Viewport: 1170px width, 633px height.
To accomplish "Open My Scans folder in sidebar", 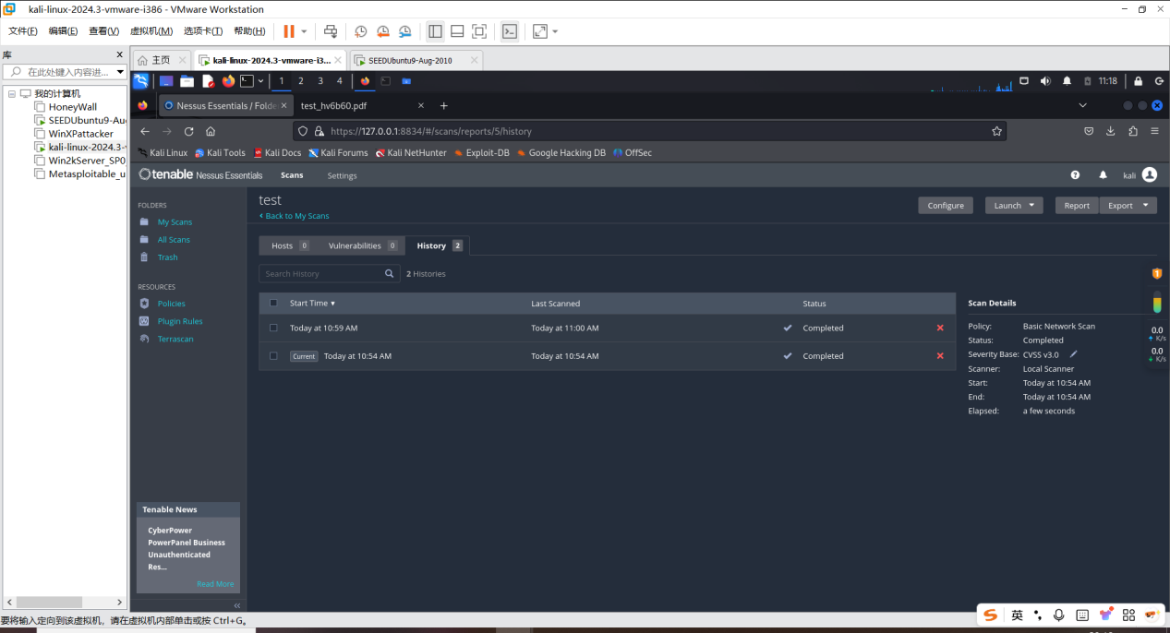I will [x=175, y=222].
